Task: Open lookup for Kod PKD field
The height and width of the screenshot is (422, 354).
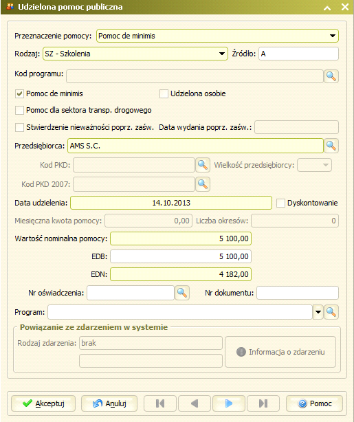Action: [x=203, y=165]
